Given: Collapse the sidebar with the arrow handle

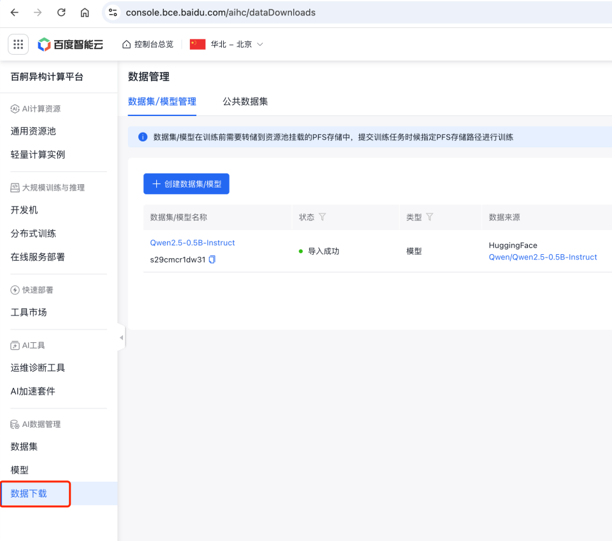Looking at the screenshot, I should [x=121, y=338].
